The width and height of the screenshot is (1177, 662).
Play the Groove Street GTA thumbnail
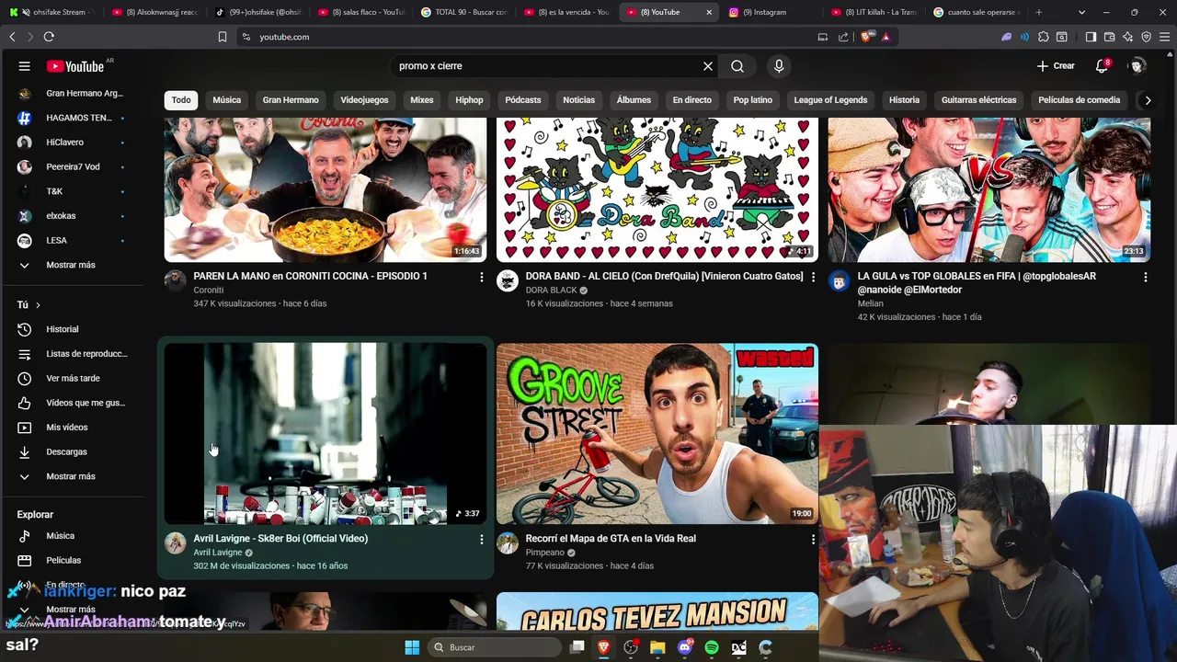click(657, 433)
